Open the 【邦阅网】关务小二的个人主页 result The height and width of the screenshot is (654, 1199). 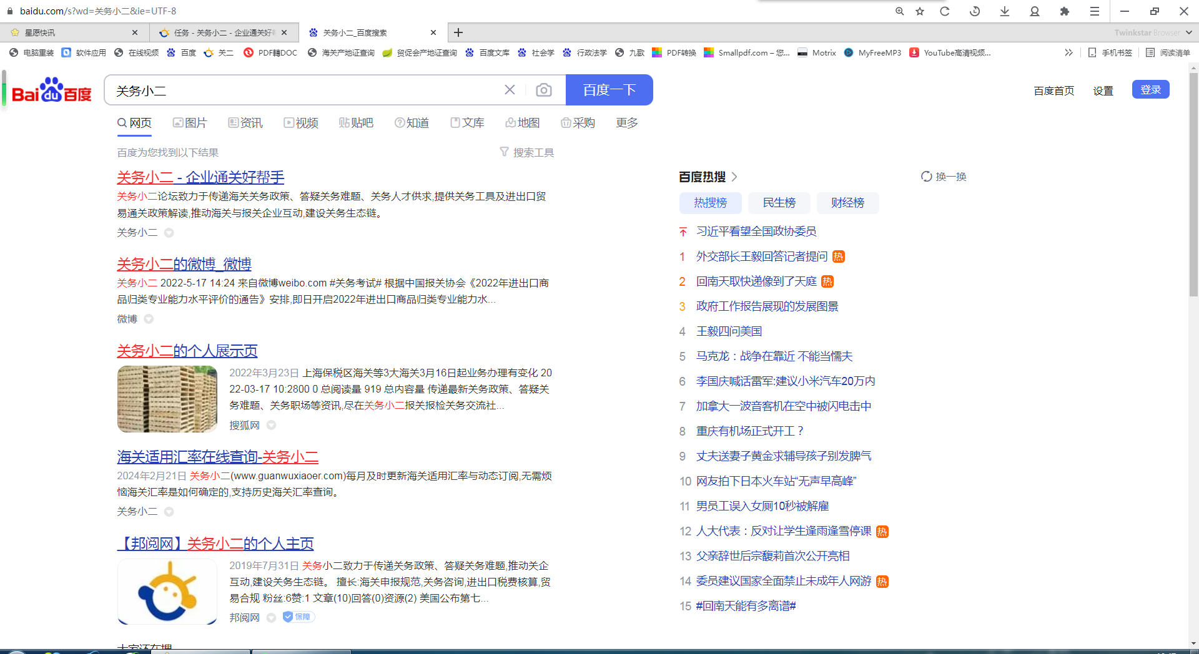pos(215,544)
